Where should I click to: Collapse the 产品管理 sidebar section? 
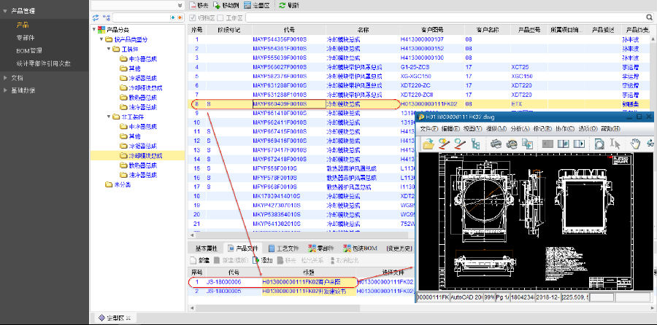5,11
